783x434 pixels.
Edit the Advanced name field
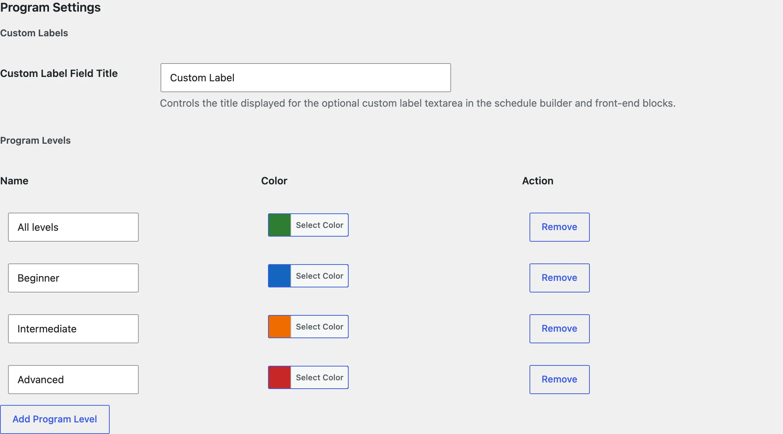(73, 380)
